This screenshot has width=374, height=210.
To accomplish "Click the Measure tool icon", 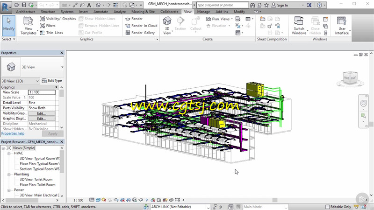I will tap(65, 5).
